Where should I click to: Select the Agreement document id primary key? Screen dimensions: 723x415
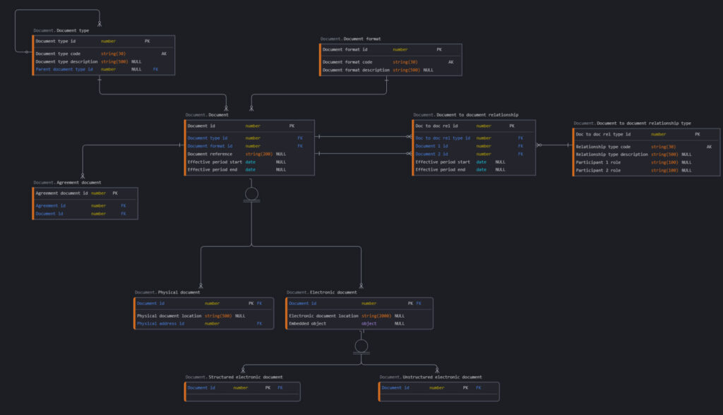(61, 193)
